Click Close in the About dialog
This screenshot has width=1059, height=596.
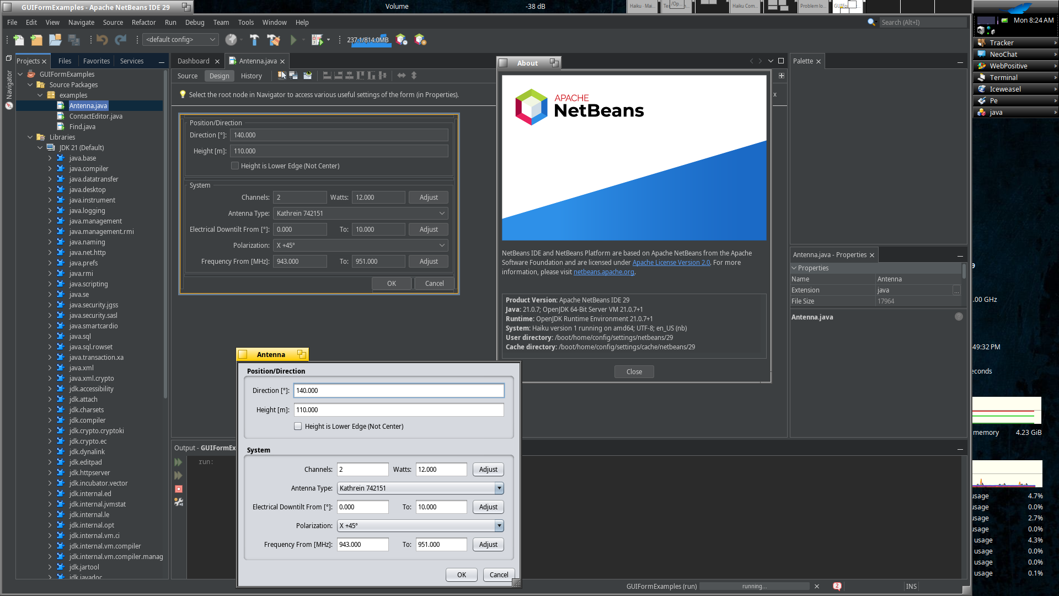tap(634, 372)
